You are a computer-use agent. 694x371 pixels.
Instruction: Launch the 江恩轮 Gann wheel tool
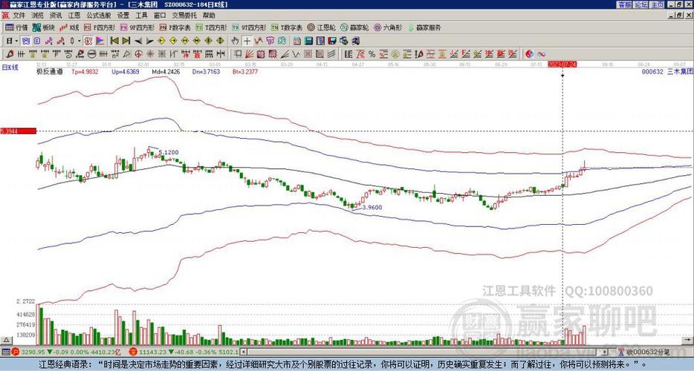(322, 27)
